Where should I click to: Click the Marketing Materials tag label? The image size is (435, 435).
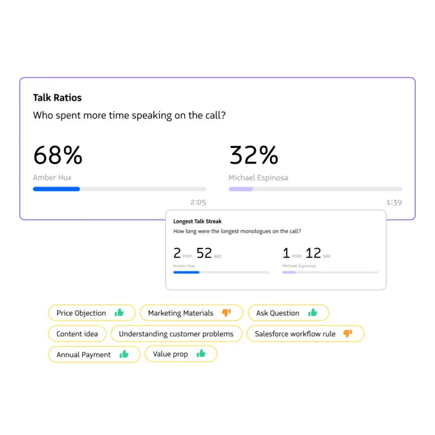point(181,313)
